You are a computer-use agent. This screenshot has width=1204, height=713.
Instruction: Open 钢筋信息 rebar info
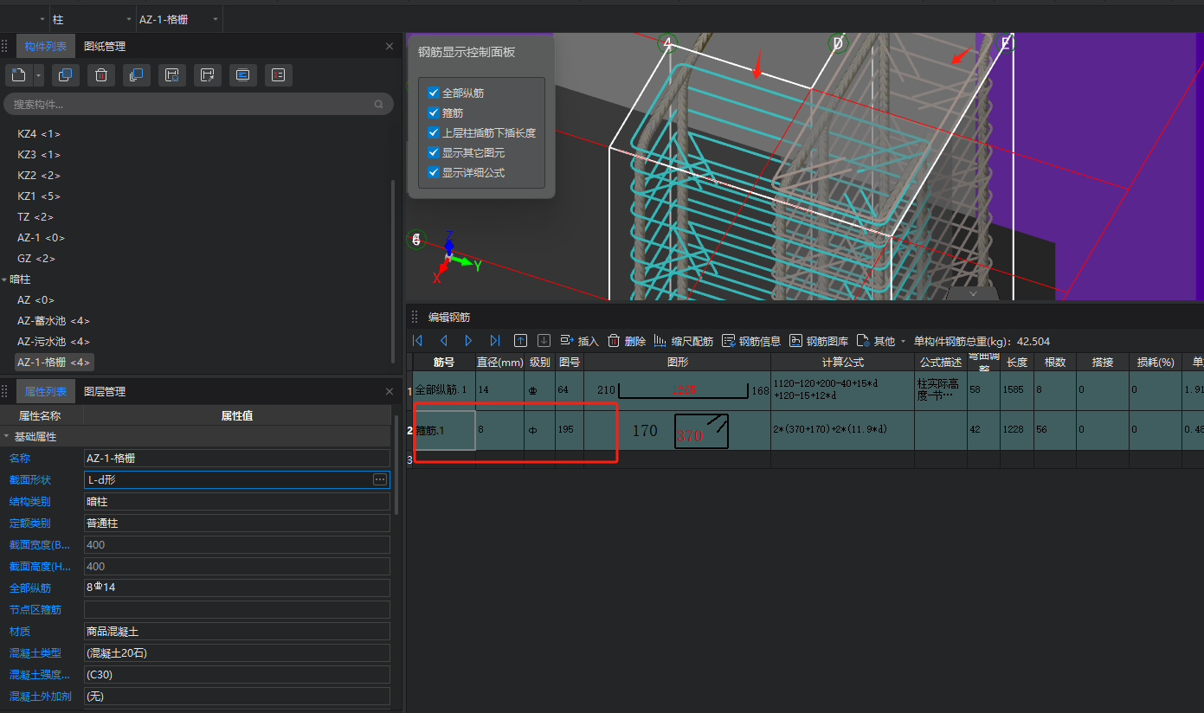751,341
